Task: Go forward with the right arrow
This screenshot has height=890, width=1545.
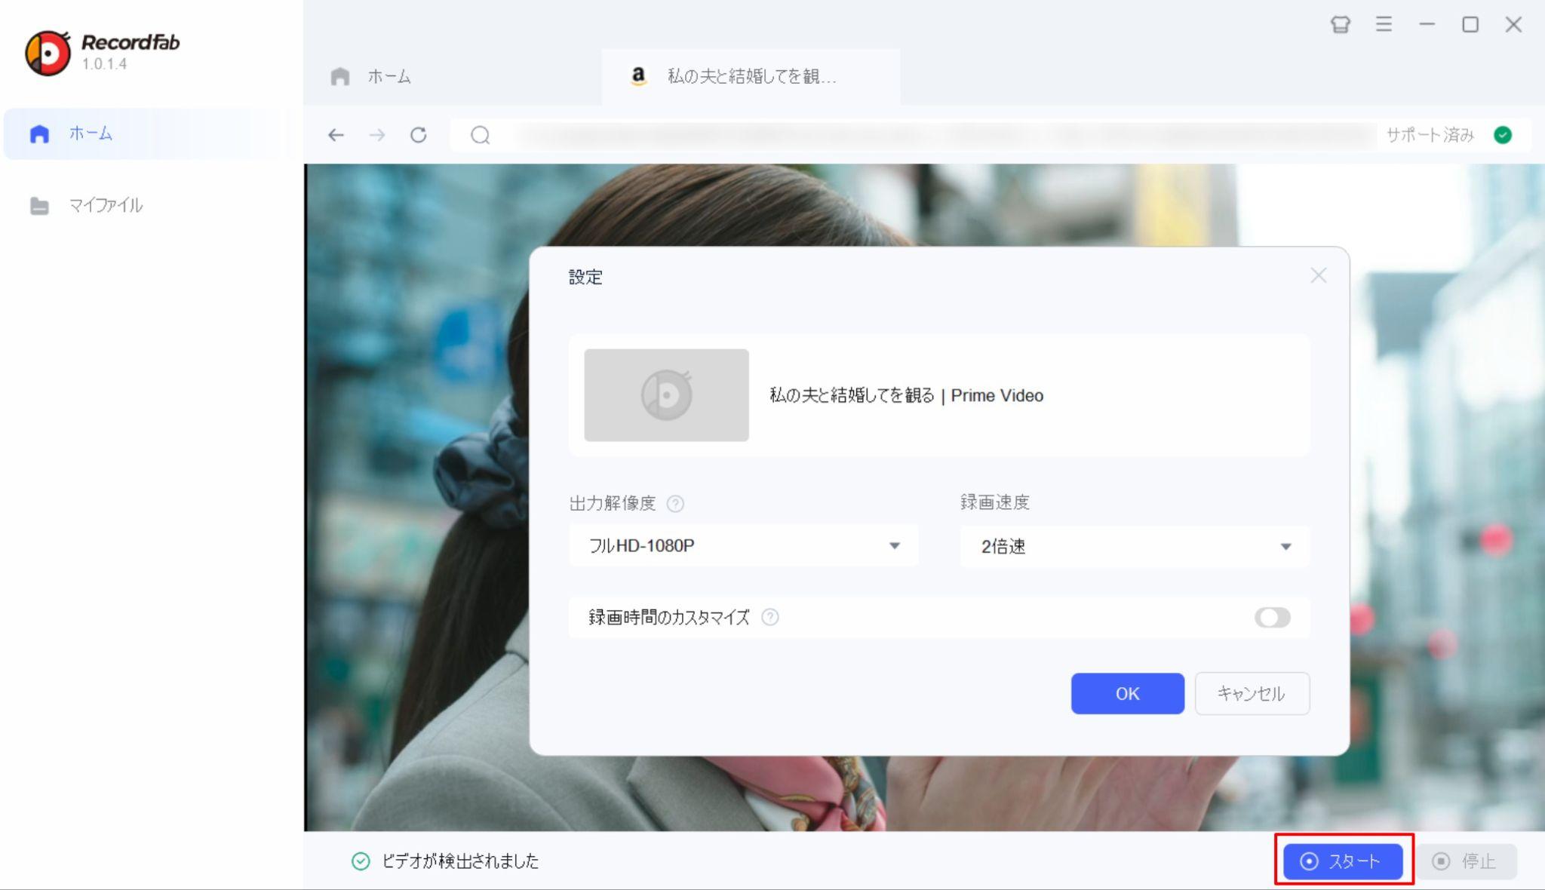Action: 377,135
